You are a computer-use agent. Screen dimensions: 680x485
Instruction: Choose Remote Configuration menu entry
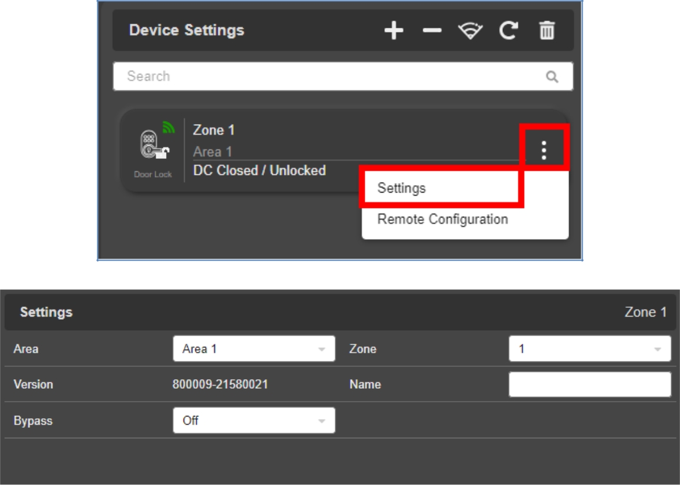(442, 219)
